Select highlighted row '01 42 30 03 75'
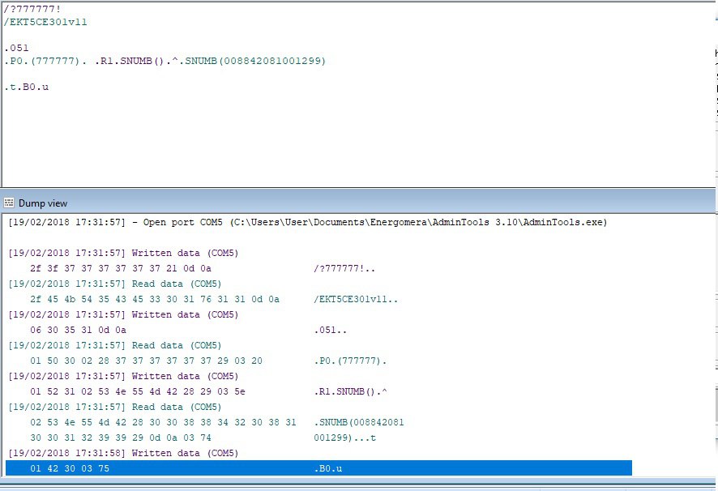 [x=318, y=468]
